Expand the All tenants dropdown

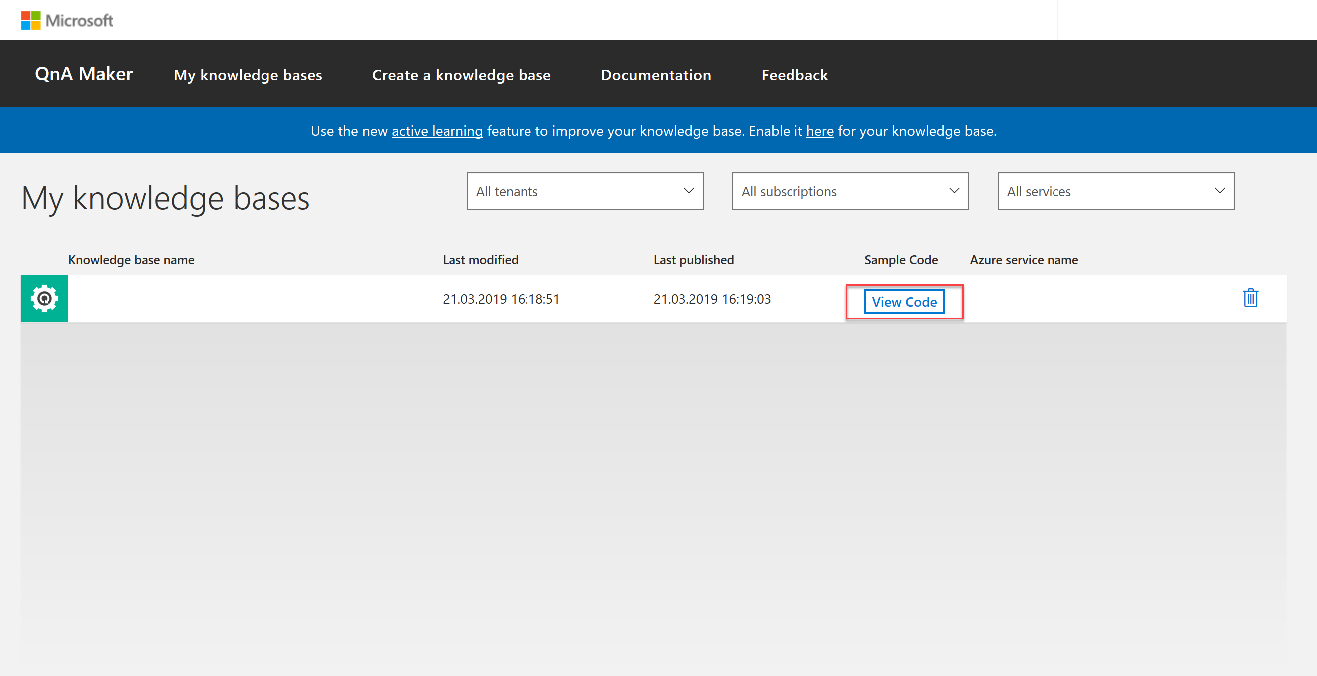point(584,191)
